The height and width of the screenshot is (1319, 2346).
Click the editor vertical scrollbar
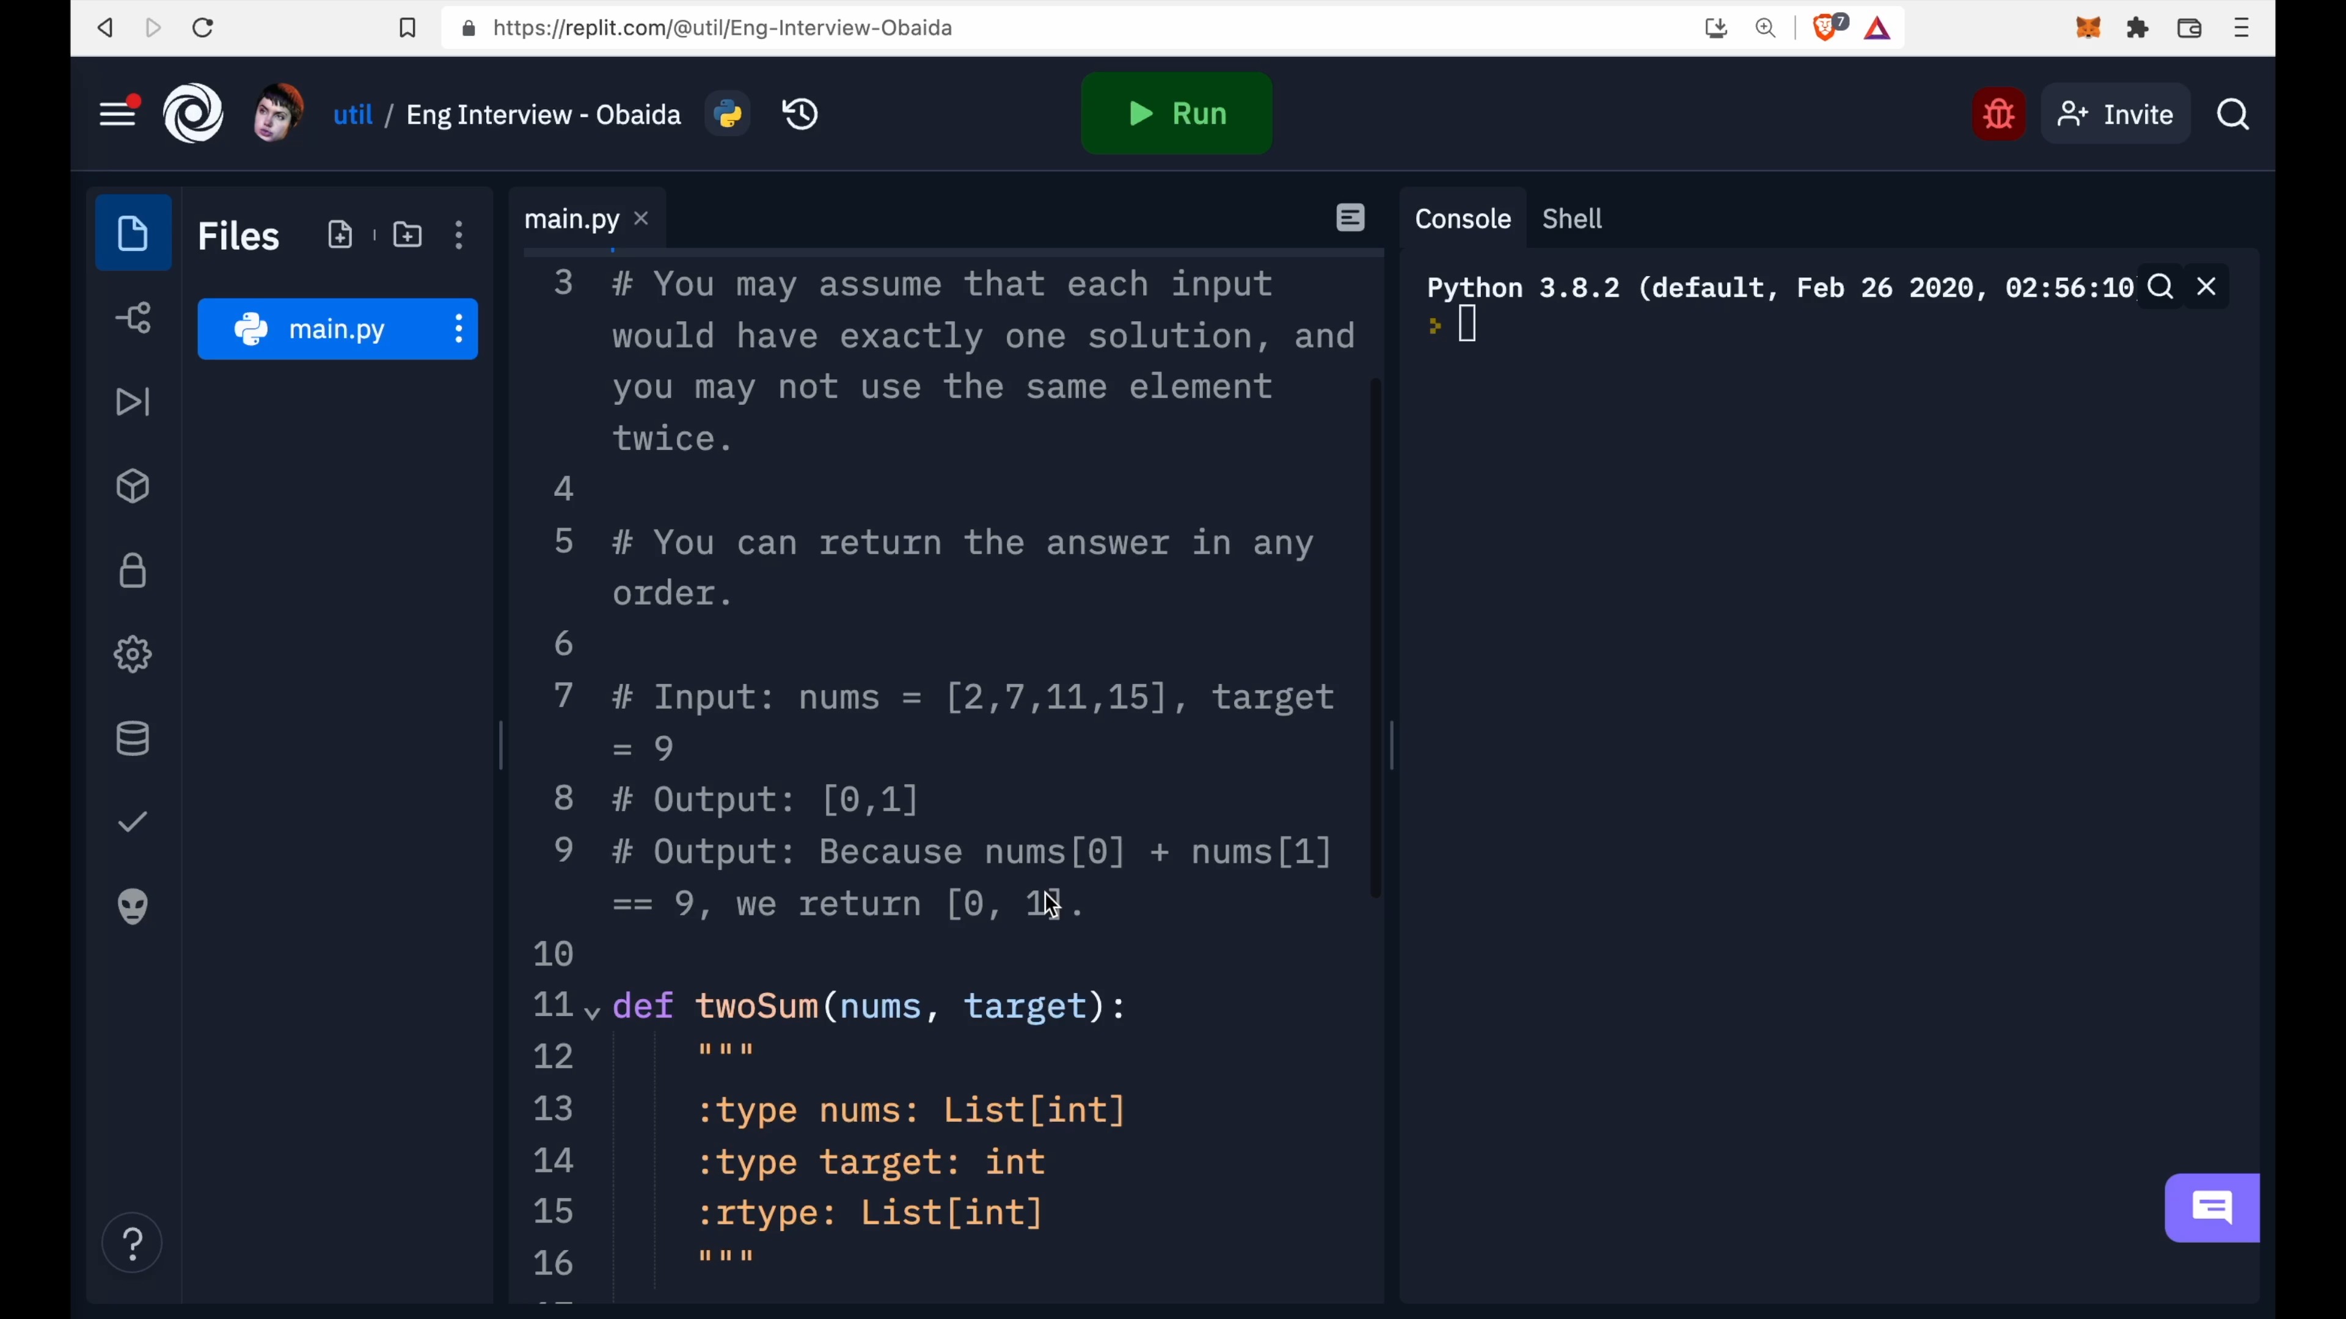(1376, 637)
